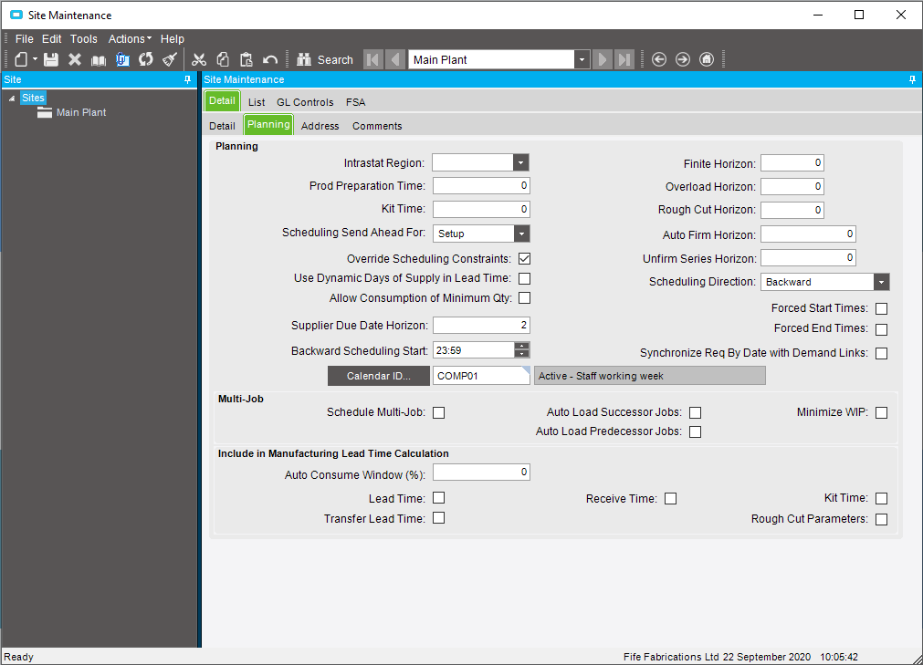Undo the last change with the undo icon
The image size is (923, 665).
[x=270, y=60]
